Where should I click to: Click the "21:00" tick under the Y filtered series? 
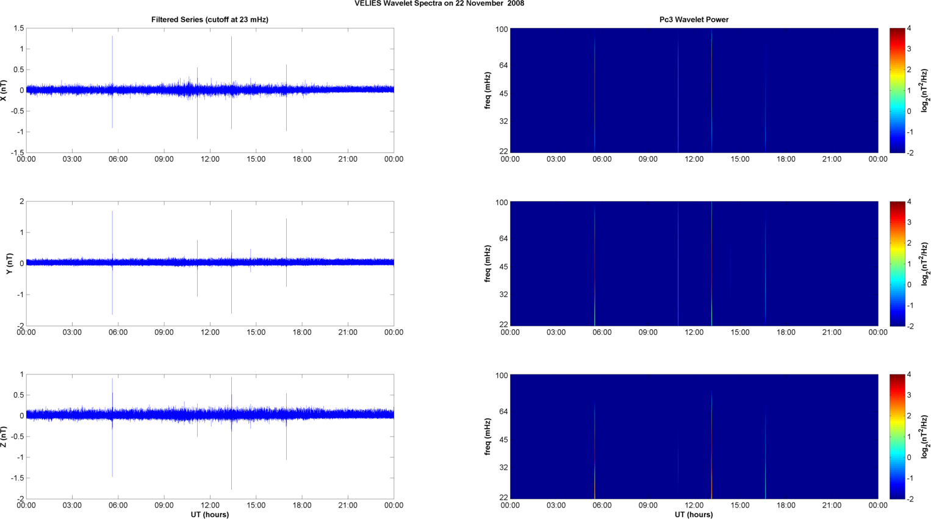pyautogui.click(x=348, y=332)
